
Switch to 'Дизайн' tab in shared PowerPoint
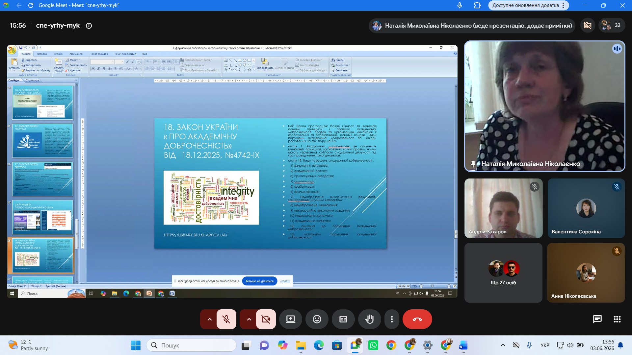58,54
